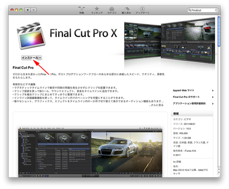Click chevron next to Apple Web サイト
The image size is (229, 189).
[x=213, y=91]
